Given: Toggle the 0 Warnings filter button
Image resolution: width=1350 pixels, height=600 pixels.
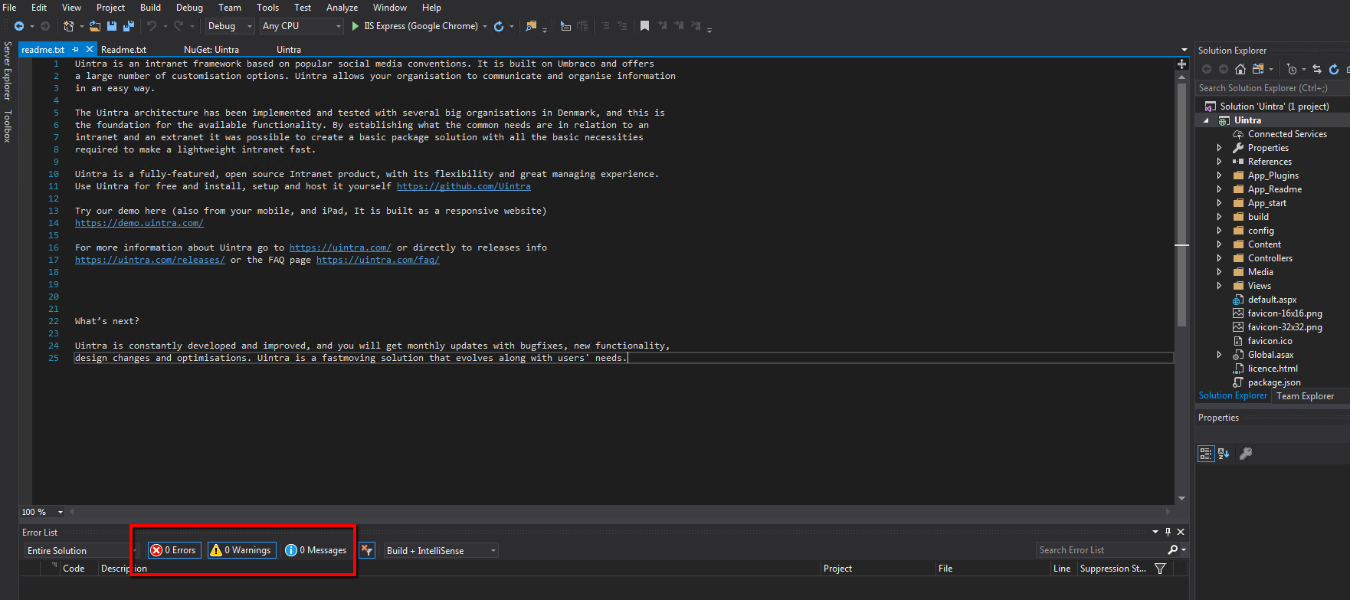Looking at the screenshot, I should click(x=242, y=550).
